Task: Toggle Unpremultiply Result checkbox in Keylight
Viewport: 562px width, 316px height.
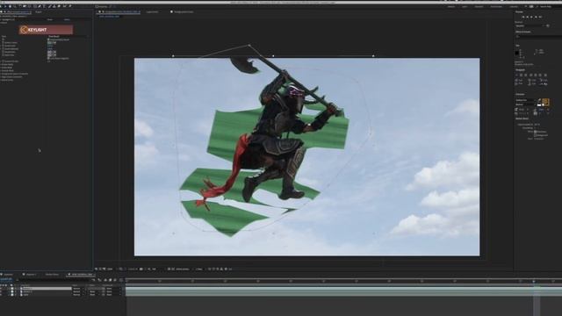Action: [49, 39]
